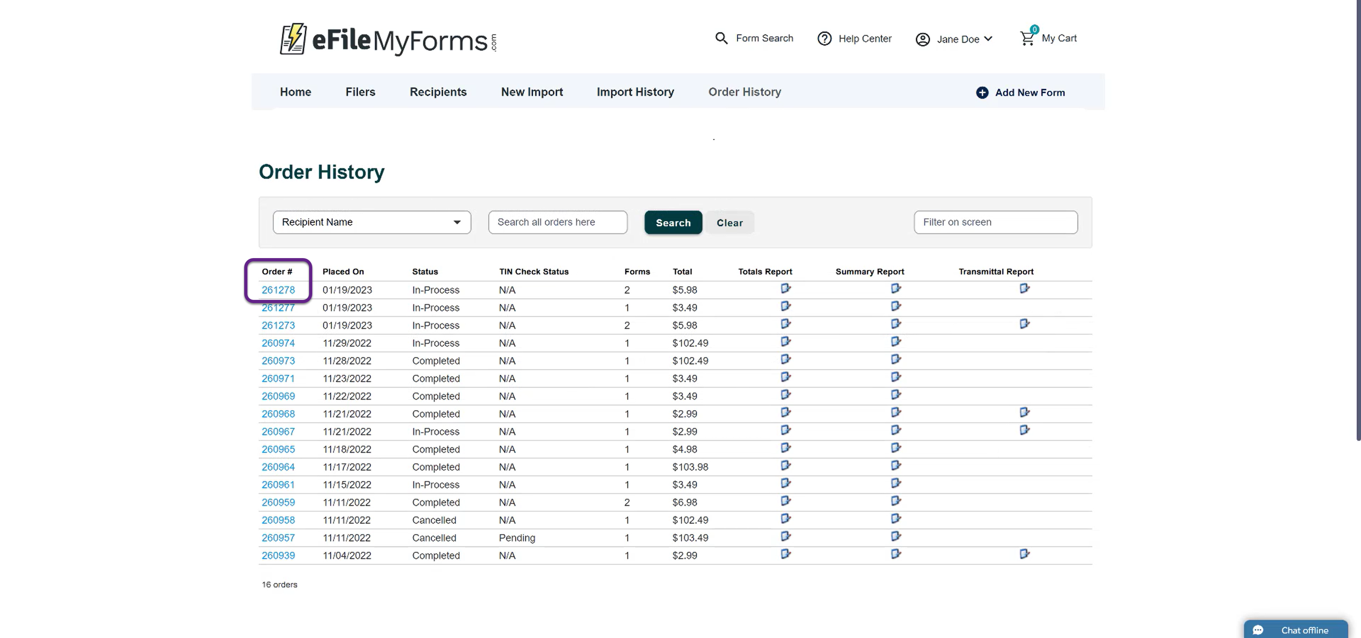
Task: Open Transmittal Report for order 260939
Action: [x=1024, y=554]
